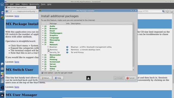174x98 pixels.
Task: Collapse the Network category
Action: click(x=43, y=45)
